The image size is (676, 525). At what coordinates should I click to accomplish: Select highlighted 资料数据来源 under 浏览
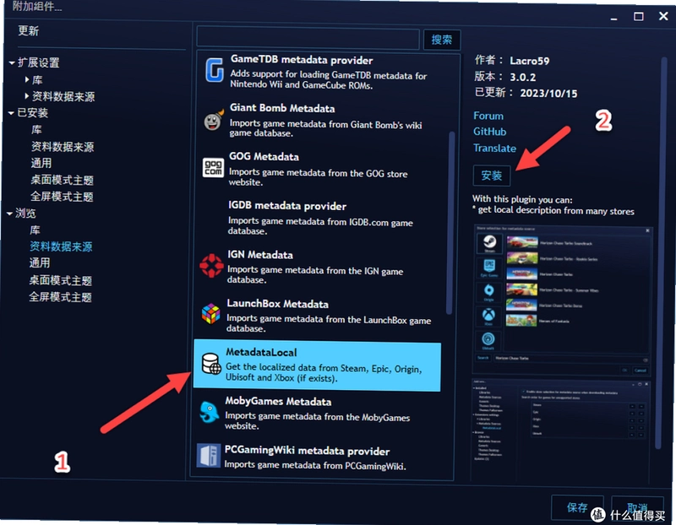[x=61, y=246]
